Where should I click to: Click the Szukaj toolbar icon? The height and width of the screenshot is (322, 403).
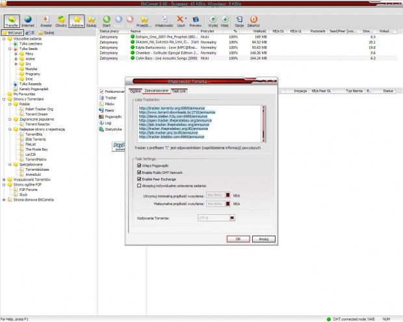coord(91,21)
